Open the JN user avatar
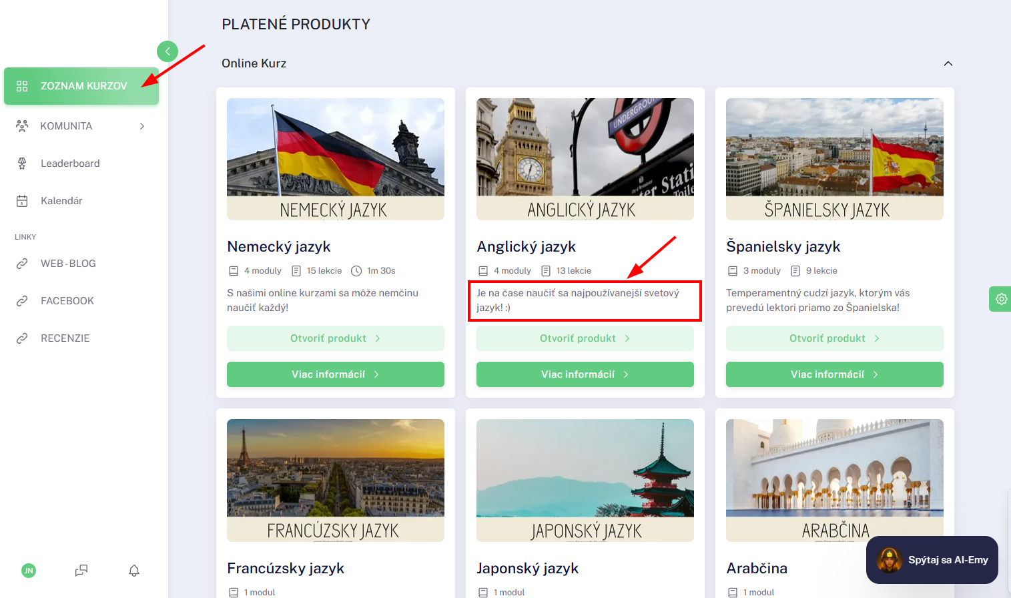This screenshot has height=598, width=1011. point(29,571)
